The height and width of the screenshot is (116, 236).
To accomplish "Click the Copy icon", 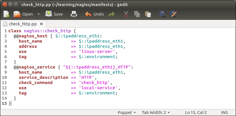I will (137, 14).
